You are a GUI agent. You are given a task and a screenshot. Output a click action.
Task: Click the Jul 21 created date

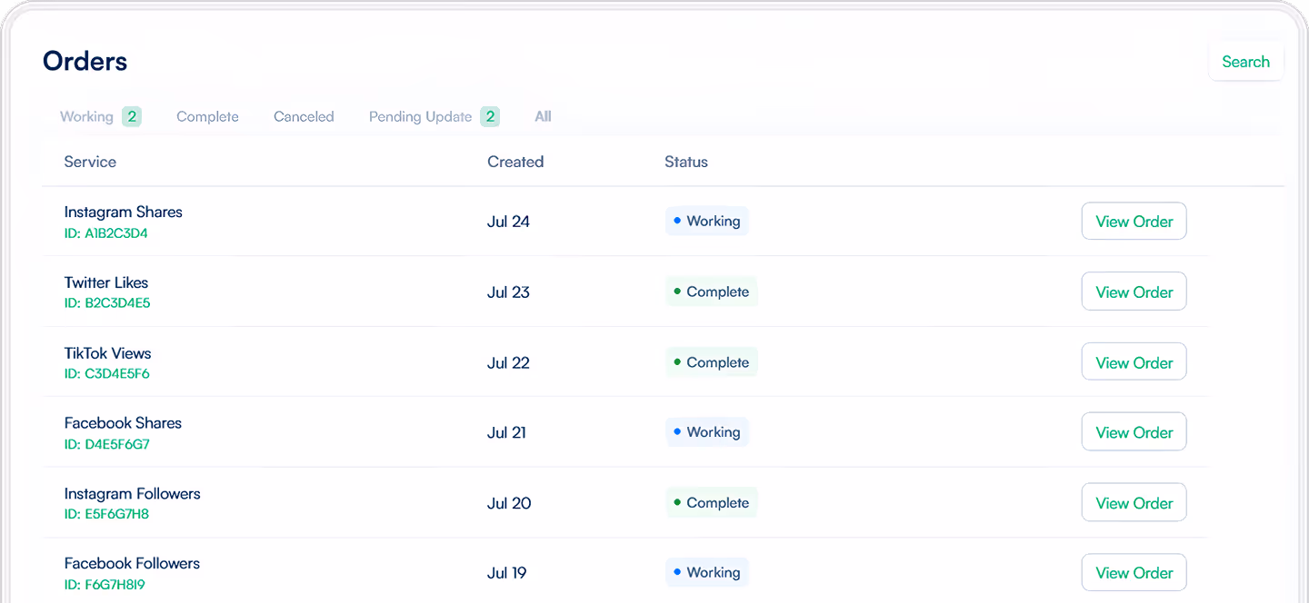coord(506,433)
